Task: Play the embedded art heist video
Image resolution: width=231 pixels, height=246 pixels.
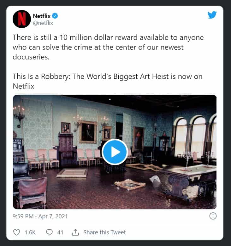Action: point(115,152)
